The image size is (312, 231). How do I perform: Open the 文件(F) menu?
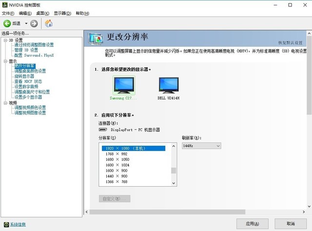tap(8, 13)
